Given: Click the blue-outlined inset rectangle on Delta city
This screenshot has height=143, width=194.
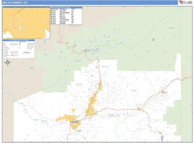Looking at the screenshot, I should (x=74, y=124).
